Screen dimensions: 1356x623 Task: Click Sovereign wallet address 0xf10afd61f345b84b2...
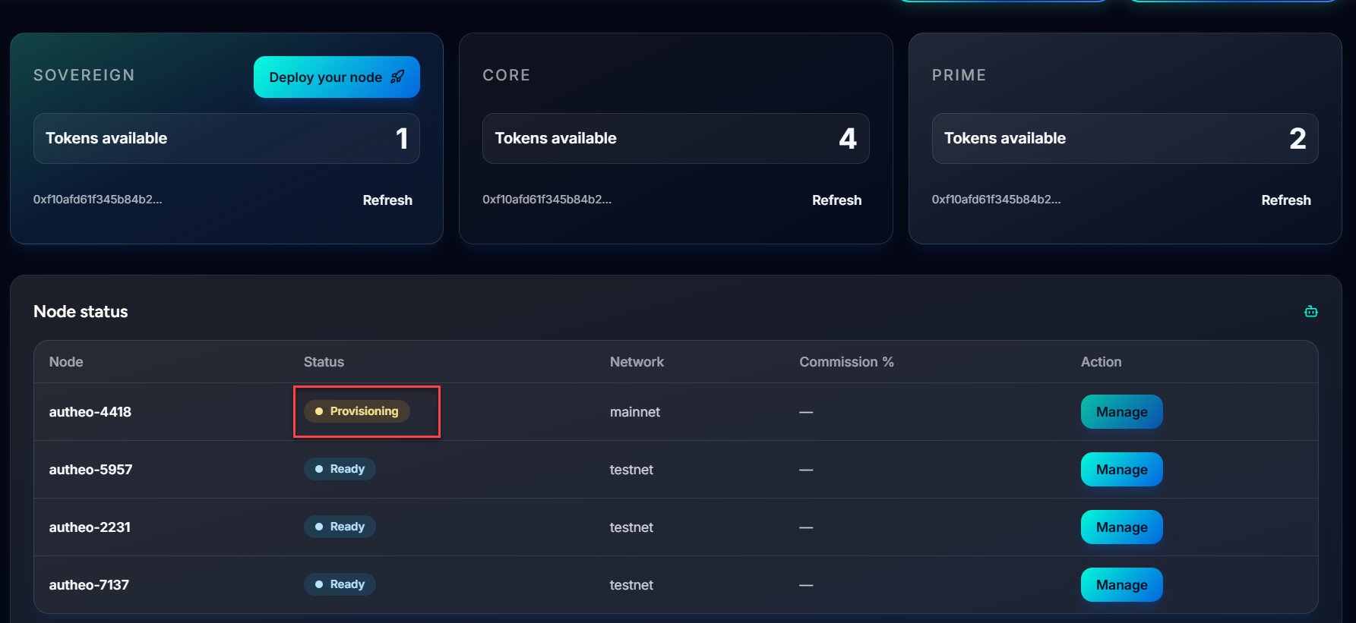(97, 200)
